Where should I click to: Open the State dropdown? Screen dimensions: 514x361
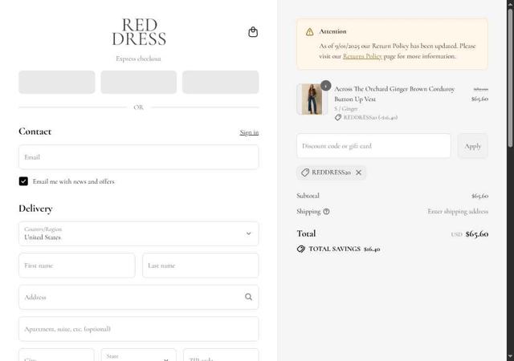pyautogui.click(x=138, y=355)
